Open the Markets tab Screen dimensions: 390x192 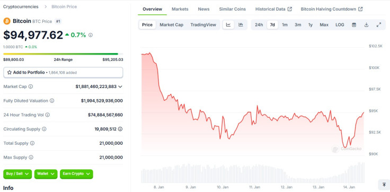coord(180,9)
